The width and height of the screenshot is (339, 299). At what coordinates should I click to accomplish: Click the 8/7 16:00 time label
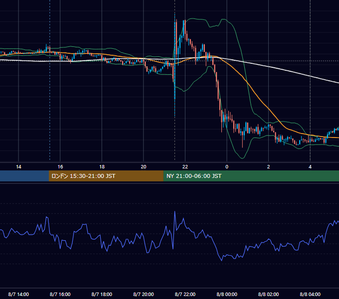click(x=60, y=294)
